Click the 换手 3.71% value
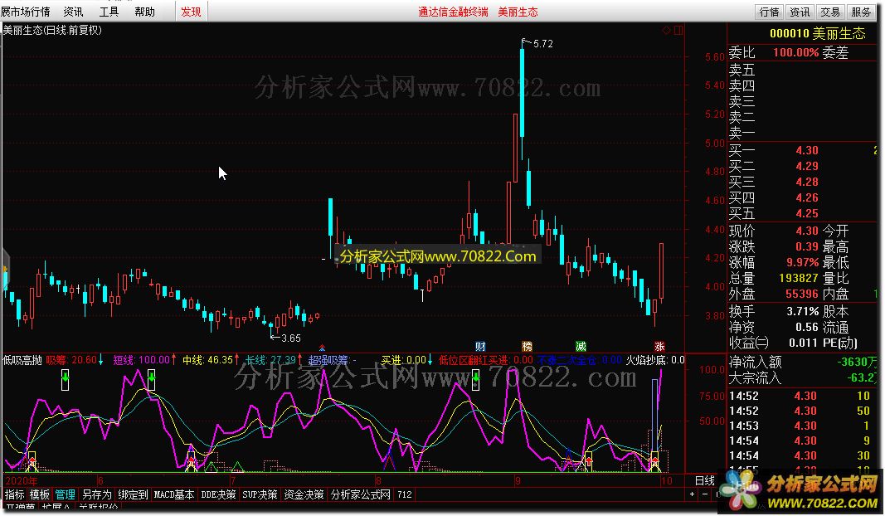Screen dimensions: 885x516 (802, 311)
